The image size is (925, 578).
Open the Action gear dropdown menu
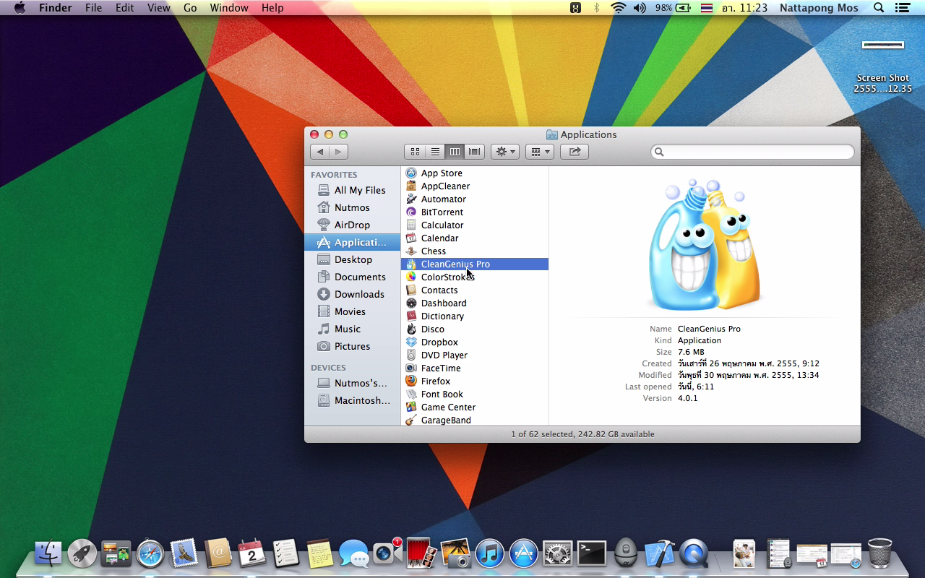pyautogui.click(x=504, y=152)
